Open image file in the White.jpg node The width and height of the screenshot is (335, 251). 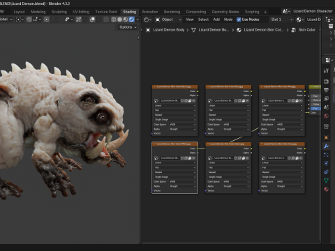pos(190,158)
